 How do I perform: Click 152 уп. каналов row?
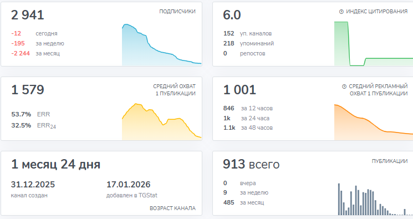pos(248,33)
